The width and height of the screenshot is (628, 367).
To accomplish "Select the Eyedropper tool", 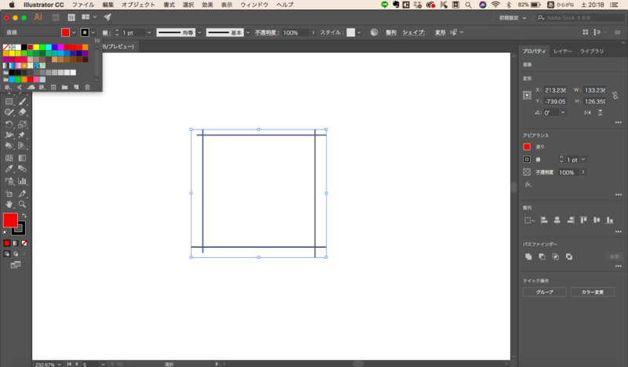I will point(9,169).
